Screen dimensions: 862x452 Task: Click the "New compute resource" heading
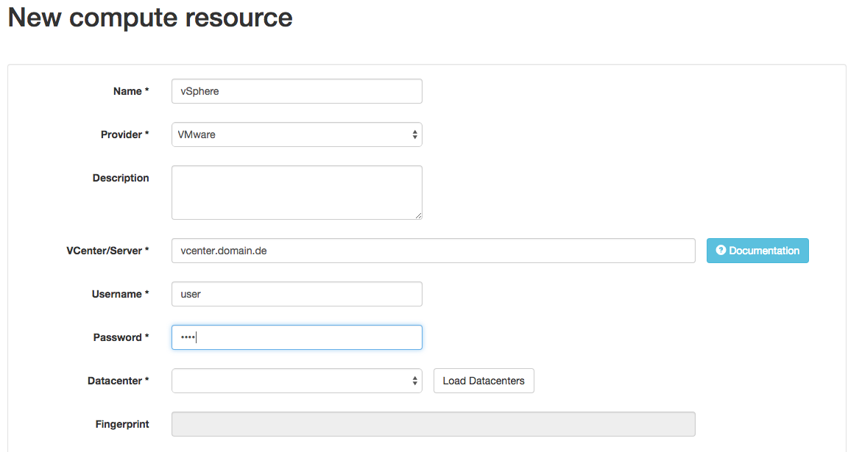[x=150, y=18]
